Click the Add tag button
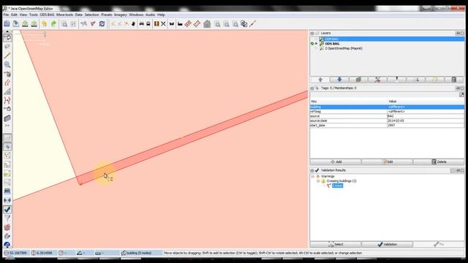 (x=336, y=161)
